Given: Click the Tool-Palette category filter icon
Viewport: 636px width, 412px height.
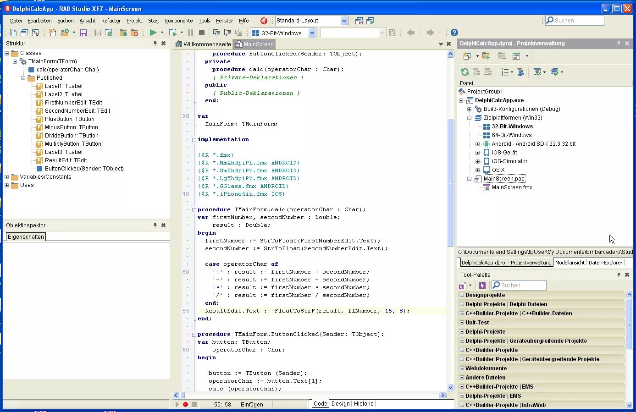Looking at the screenshot, I should [x=463, y=286].
